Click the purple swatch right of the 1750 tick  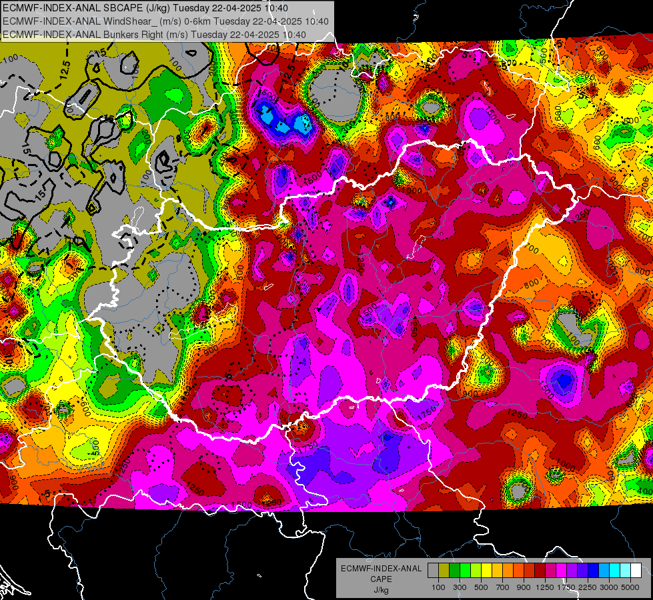[572, 571]
